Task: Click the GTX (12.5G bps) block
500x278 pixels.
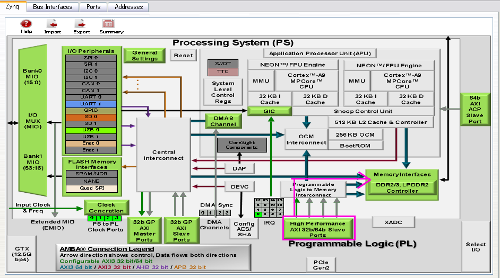Action: coord(22,254)
